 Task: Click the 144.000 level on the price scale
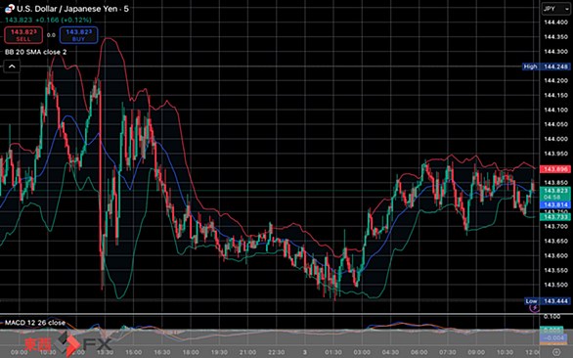point(555,139)
